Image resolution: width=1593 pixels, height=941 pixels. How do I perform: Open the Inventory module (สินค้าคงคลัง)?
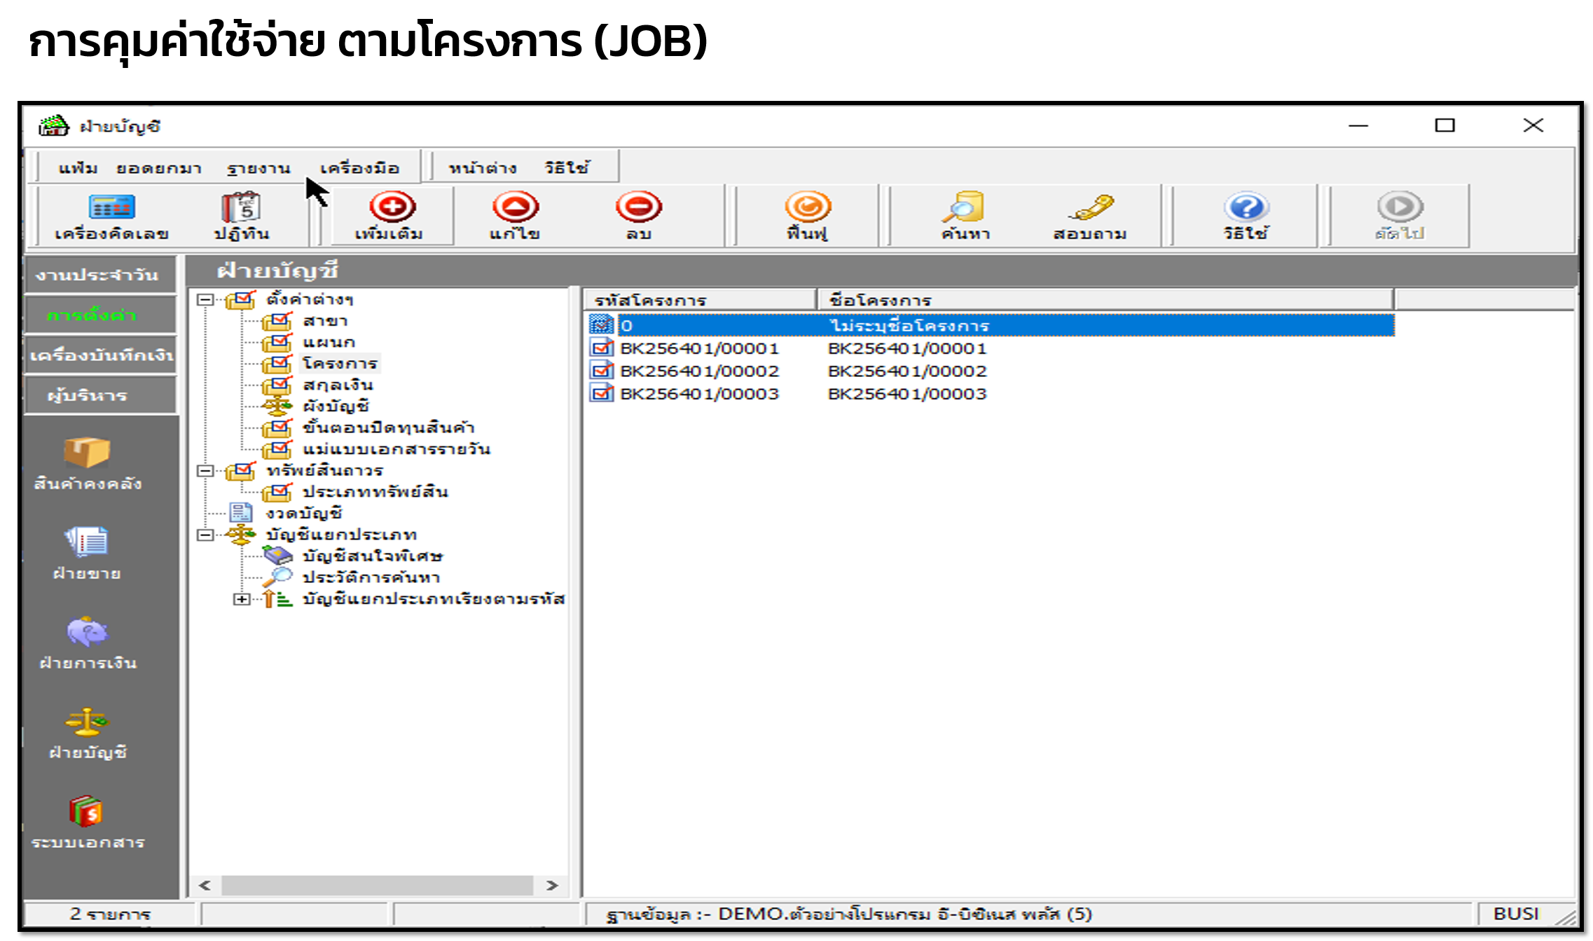[x=88, y=462]
